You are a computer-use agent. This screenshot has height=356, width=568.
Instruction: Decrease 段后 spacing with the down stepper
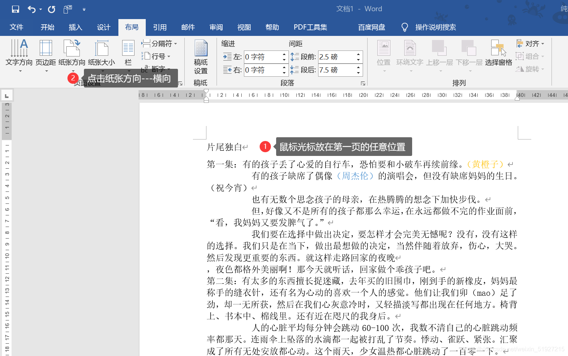[x=359, y=73]
